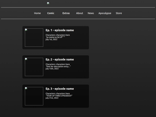Click the Ep. 1 - episode name title
This screenshot has height=117, width=156.
pyautogui.click(x=60, y=30)
